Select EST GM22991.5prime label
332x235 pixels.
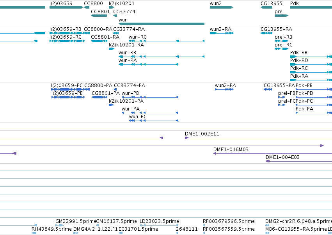[x=76, y=221]
